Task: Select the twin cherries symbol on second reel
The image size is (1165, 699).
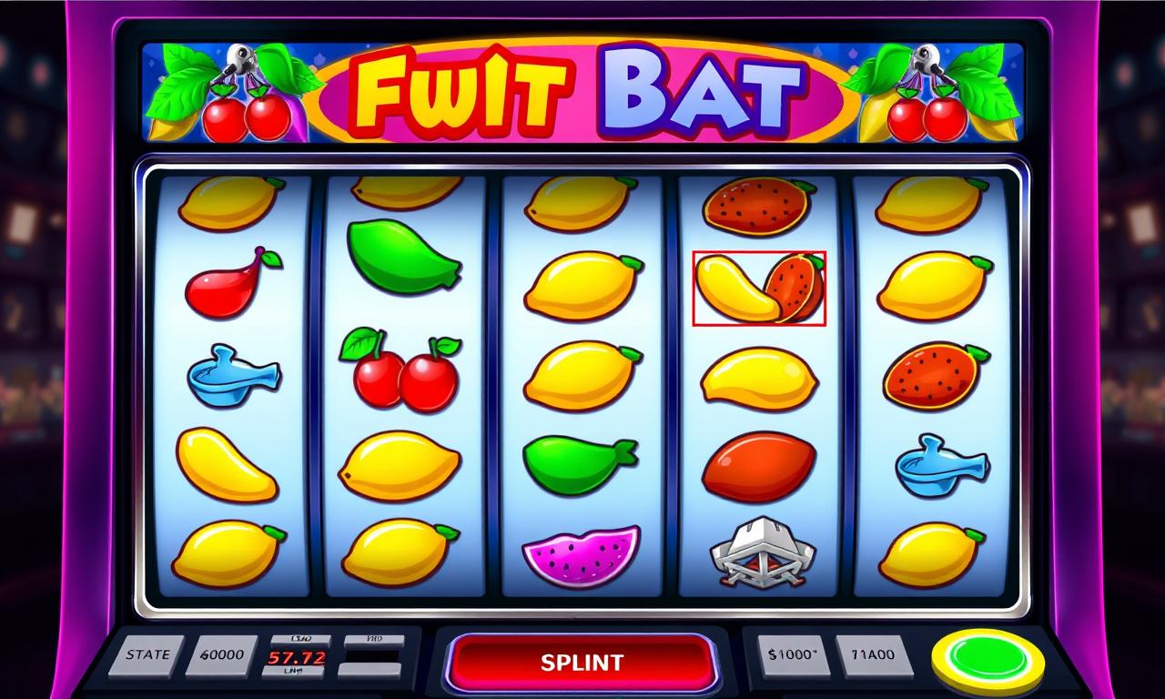Action: point(400,370)
